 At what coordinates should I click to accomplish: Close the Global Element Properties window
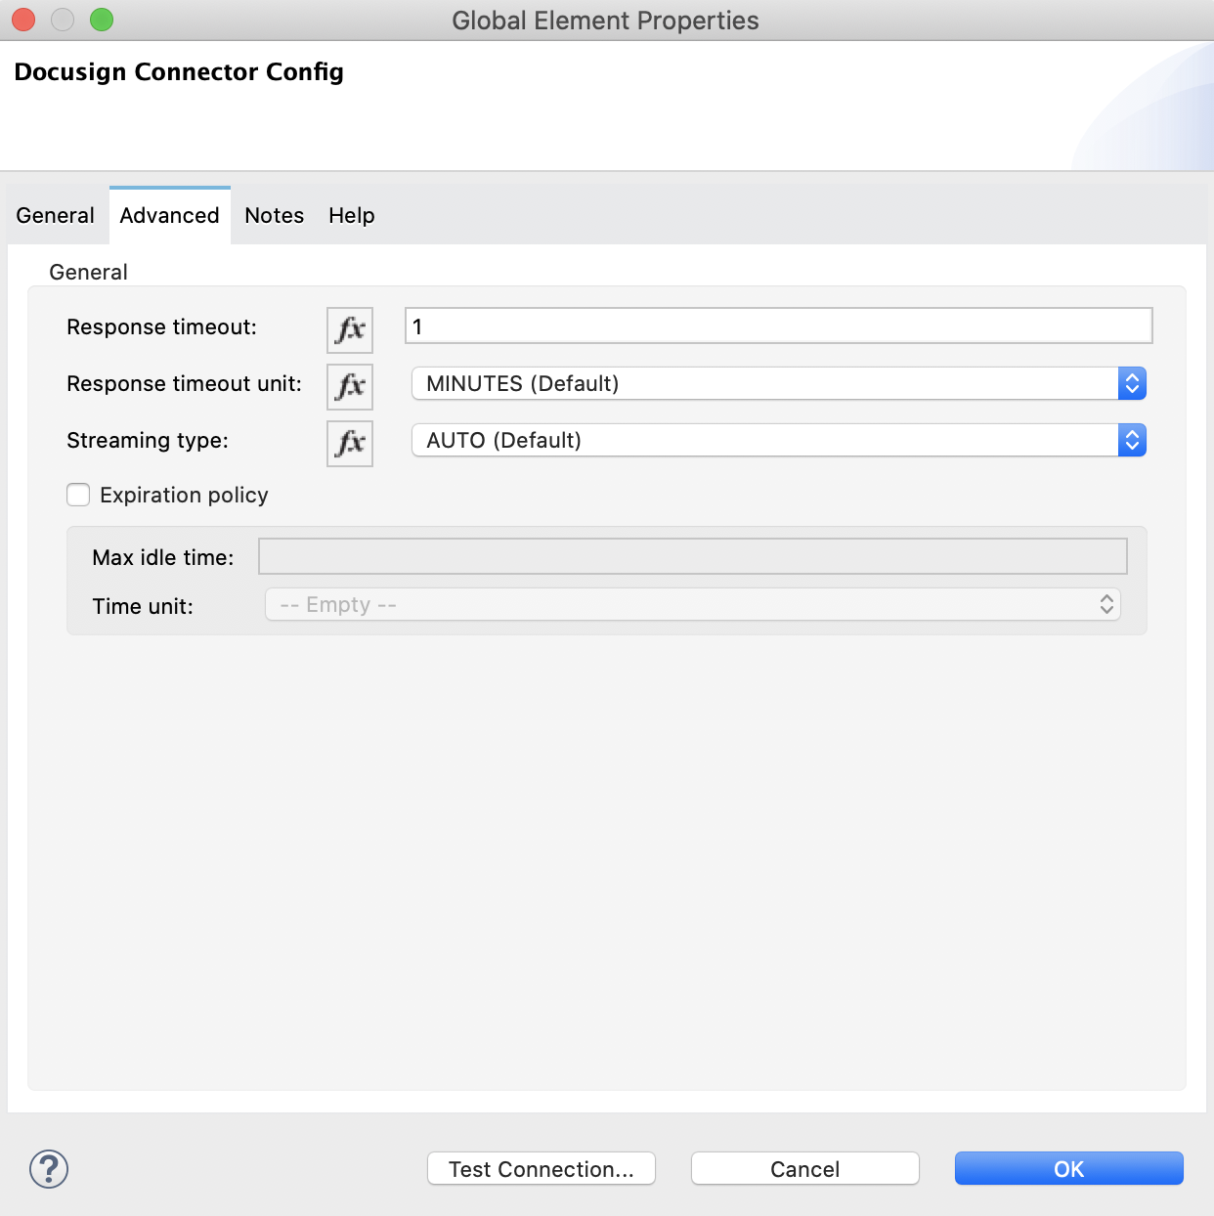tap(23, 20)
